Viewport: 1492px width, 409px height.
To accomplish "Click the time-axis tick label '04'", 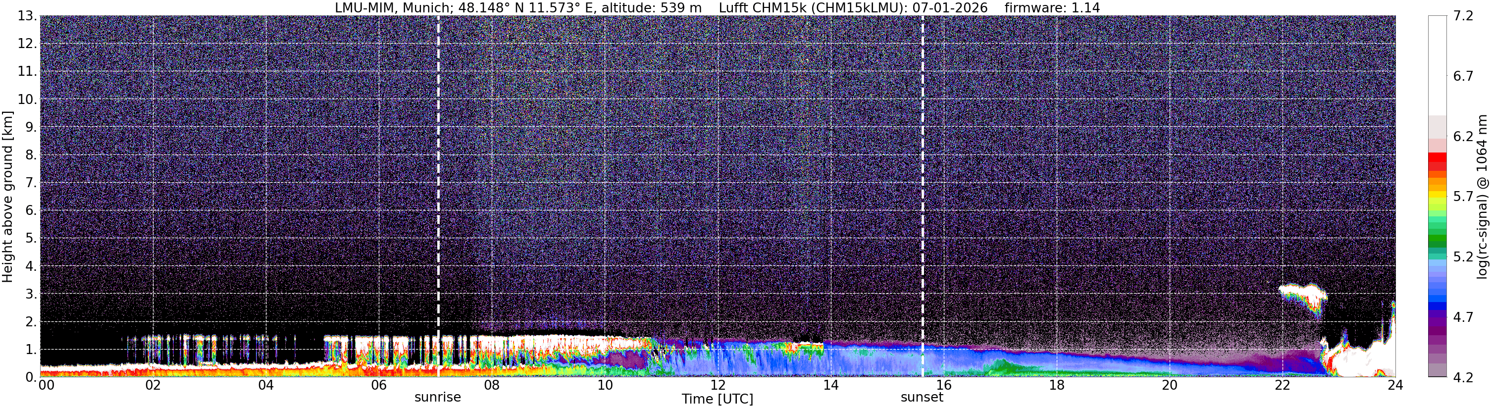I will [265, 385].
